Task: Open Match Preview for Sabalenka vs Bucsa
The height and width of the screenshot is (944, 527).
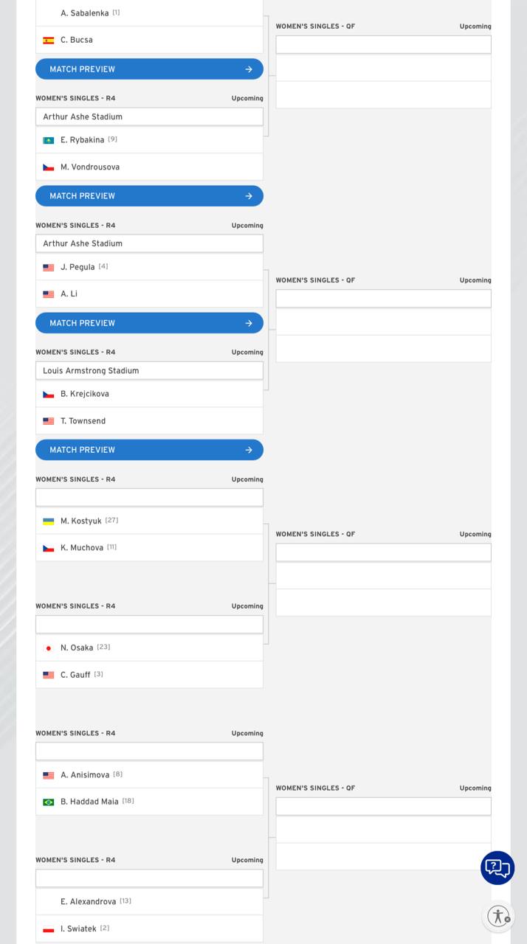Action: [149, 69]
